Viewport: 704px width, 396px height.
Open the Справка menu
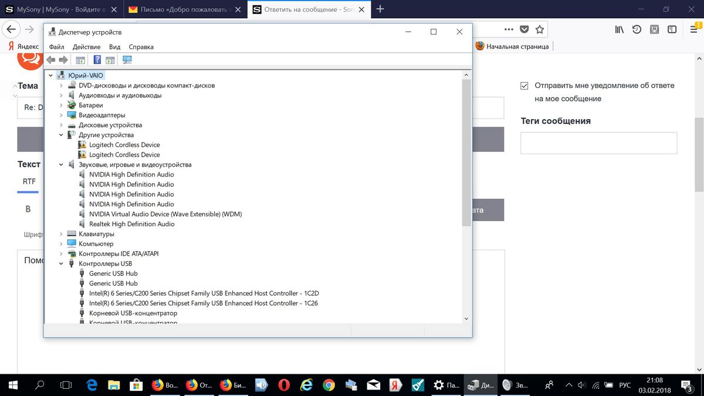[x=141, y=47]
